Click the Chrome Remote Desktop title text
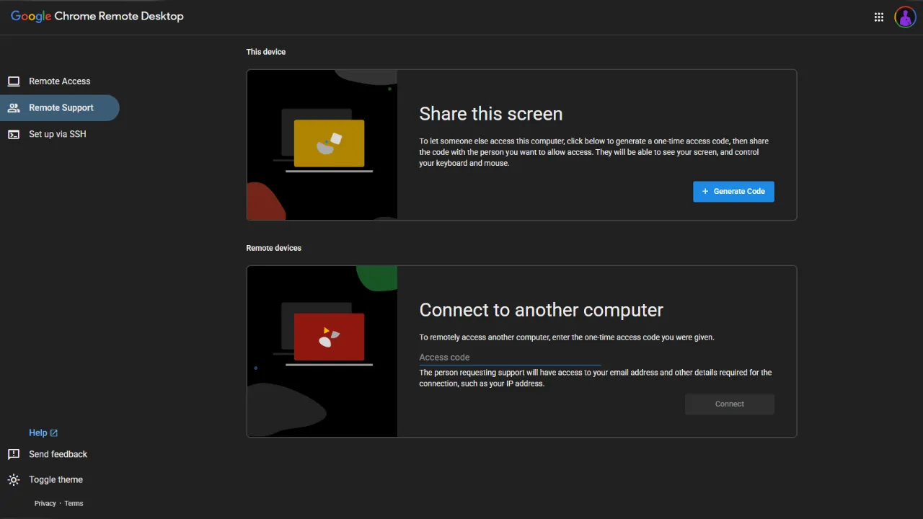This screenshot has width=923, height=519. click(x=119, y=17)
